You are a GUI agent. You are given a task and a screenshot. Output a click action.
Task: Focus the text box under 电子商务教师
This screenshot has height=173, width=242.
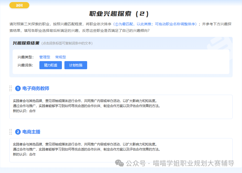click(121, 107)
